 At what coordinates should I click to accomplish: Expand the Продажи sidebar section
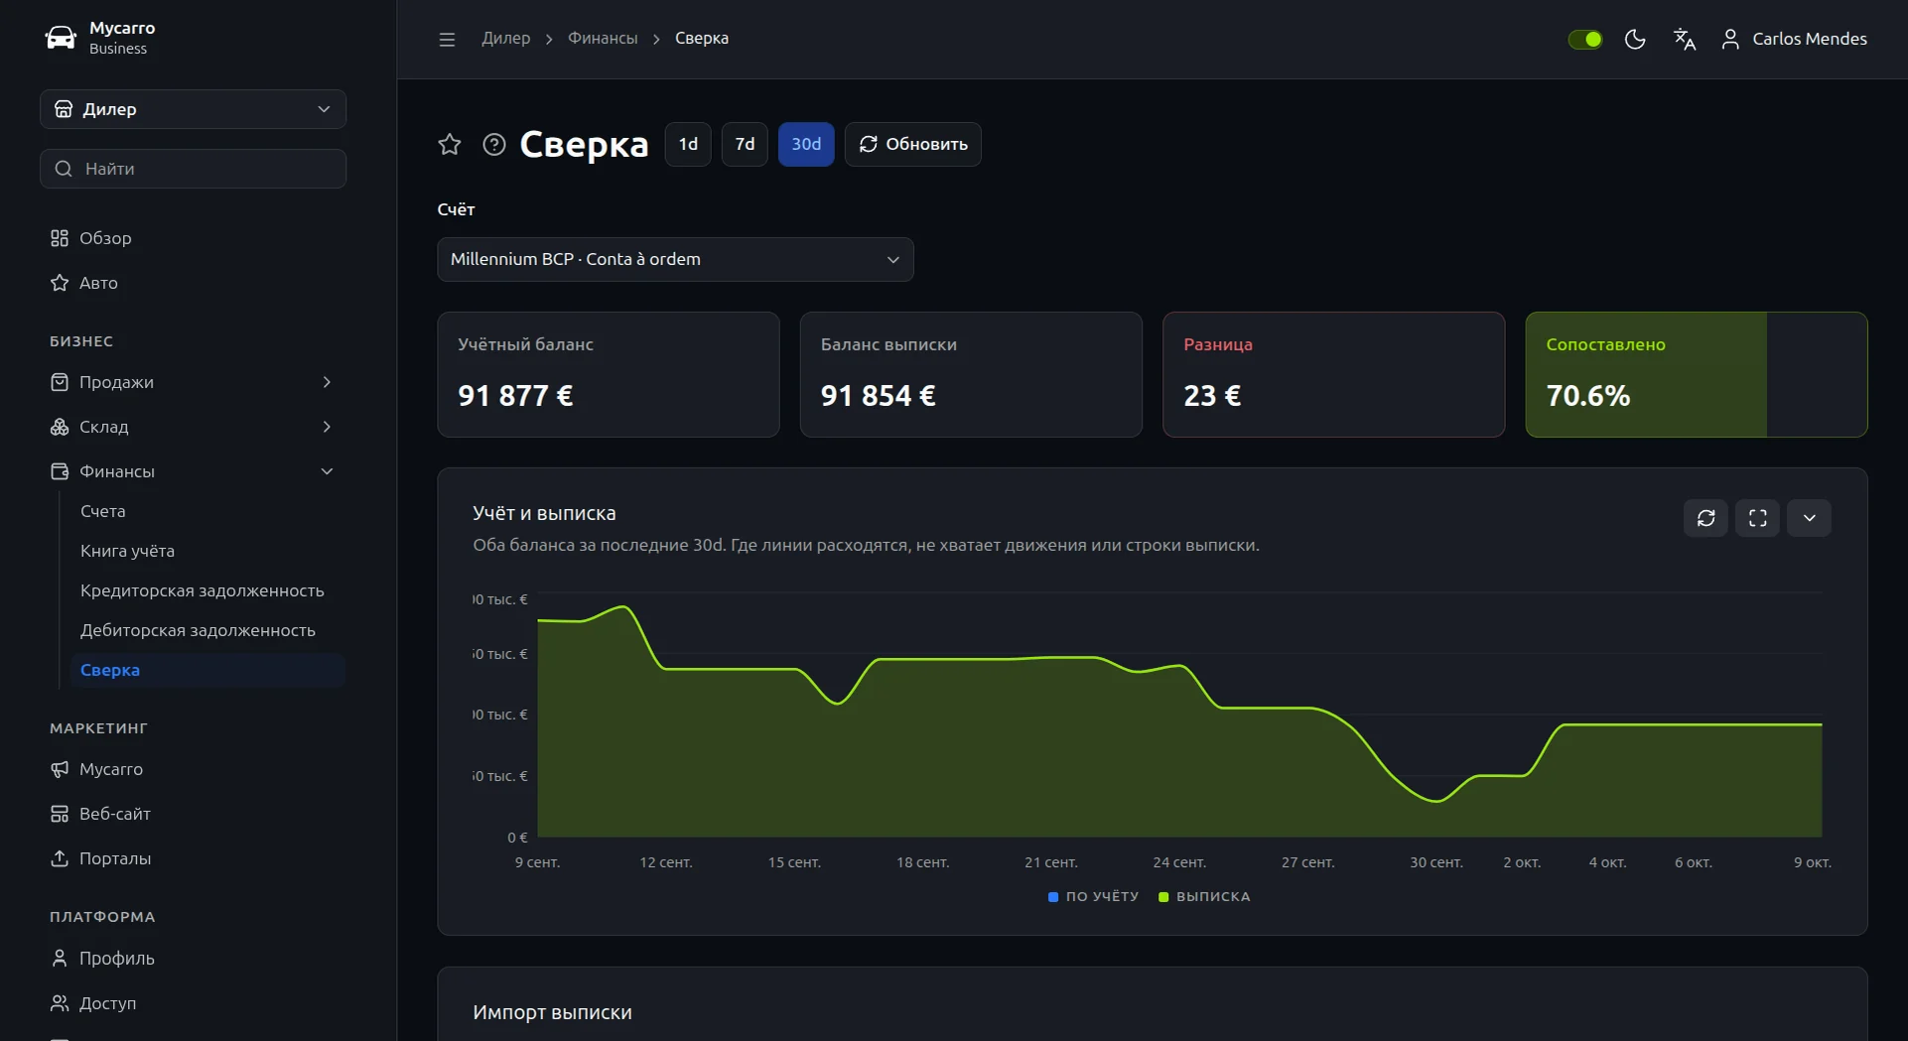pos(193,382)
